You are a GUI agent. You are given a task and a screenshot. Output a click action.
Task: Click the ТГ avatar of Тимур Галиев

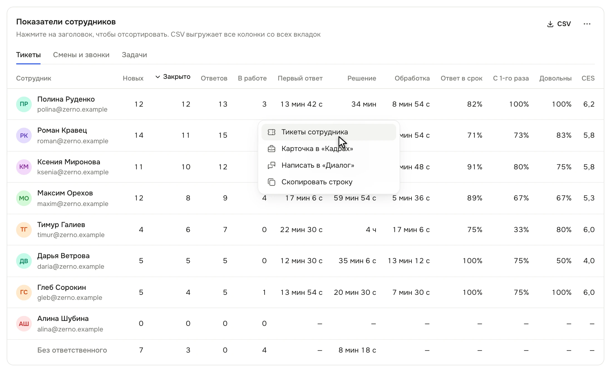point(24,230)
